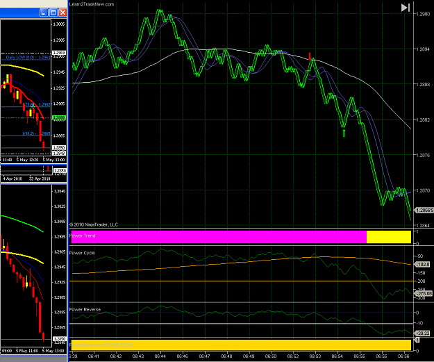Click the 06:44 time axis label

tap(160, 356)
